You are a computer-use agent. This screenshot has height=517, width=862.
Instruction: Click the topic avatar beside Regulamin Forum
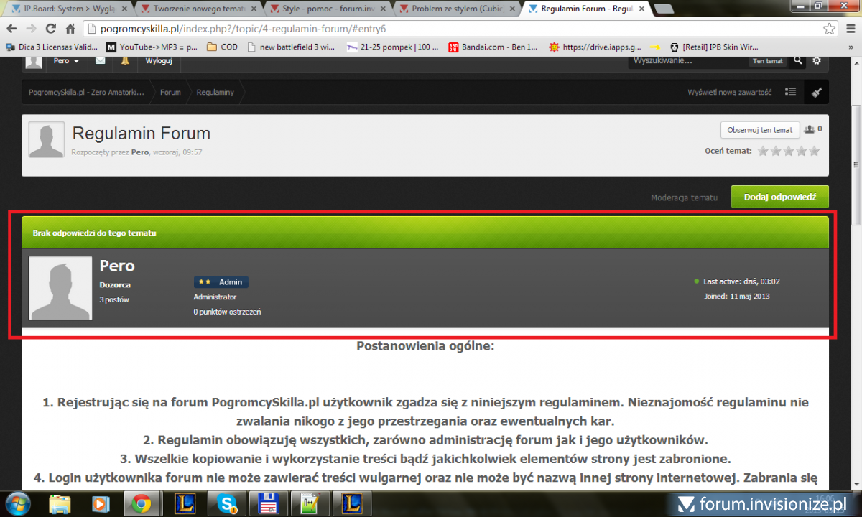[46, 139]
